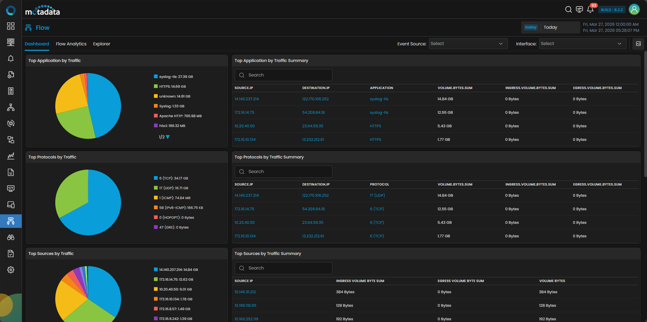Click the 17 (UDP) protocol link
This screenshot has height=322, width=647.
tap(377, 195)
